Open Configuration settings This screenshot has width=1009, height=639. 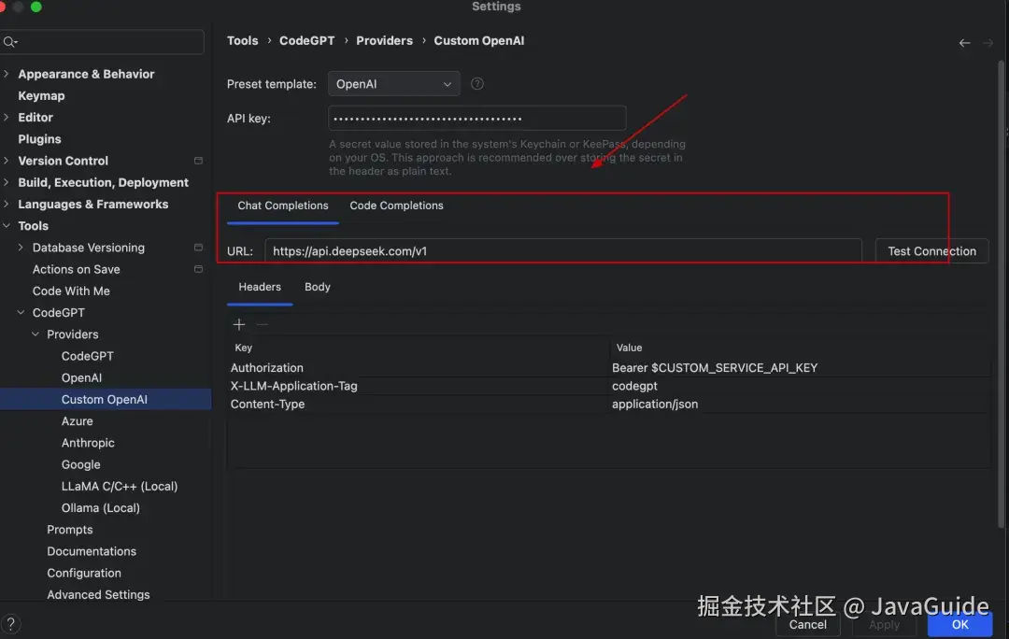[x=84, y=574]
